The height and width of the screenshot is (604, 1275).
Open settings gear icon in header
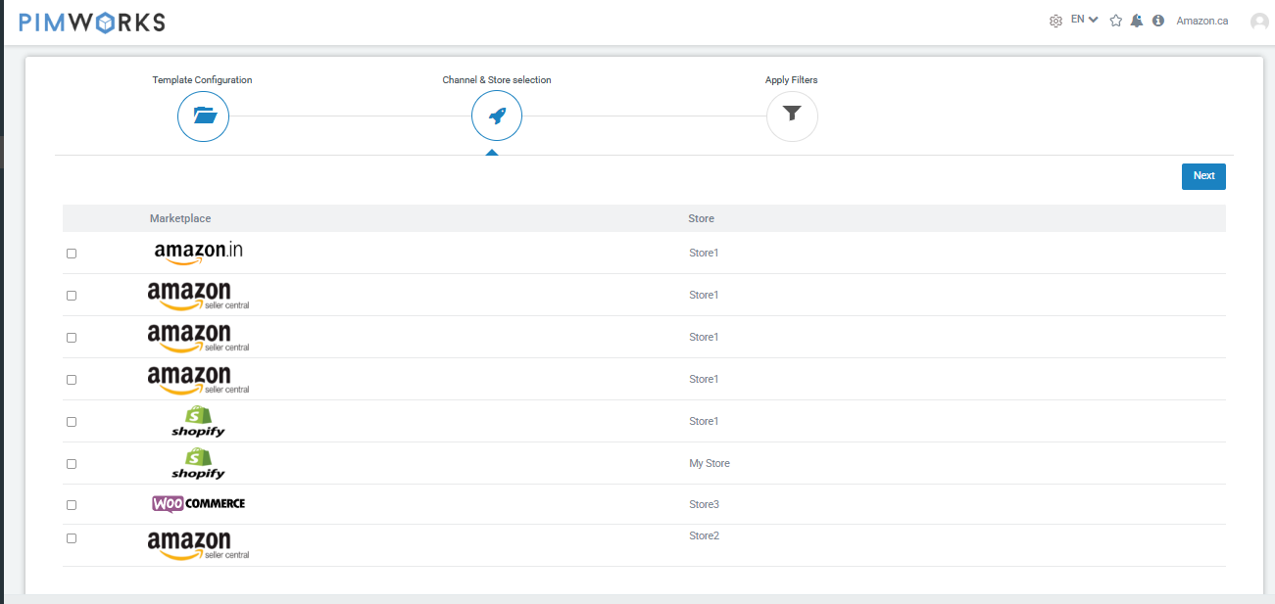[1055, 21]
